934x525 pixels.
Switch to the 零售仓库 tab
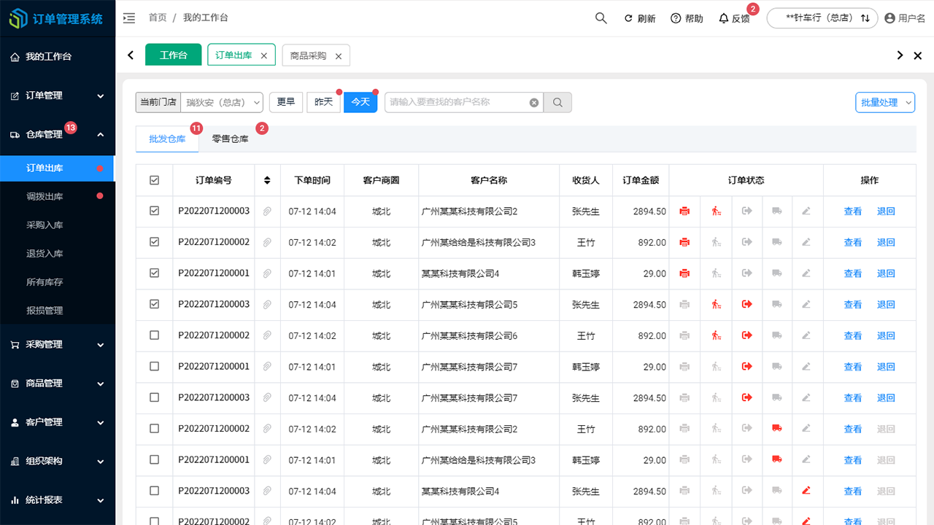tap(228, 138)
